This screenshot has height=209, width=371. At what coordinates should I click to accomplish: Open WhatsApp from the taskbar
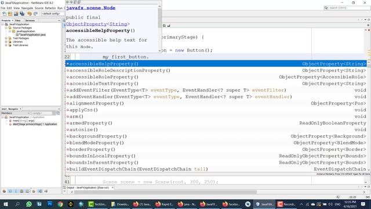[29, 204]
